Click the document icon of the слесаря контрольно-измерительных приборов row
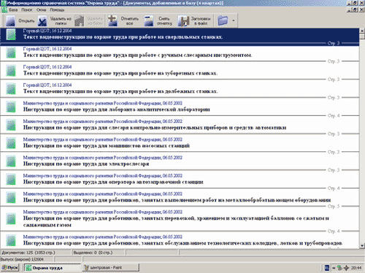The image size is (365, 273). (11, 125)
